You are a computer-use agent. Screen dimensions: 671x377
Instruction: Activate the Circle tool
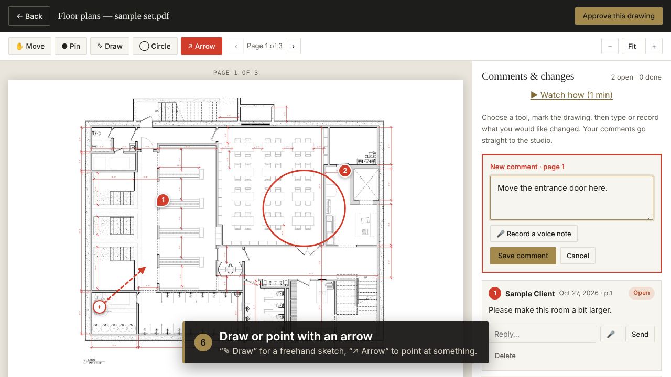[155, 46]
